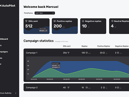Click Campaign 1 replies bubble icon
129x97 pixels.
coord(87,53)
